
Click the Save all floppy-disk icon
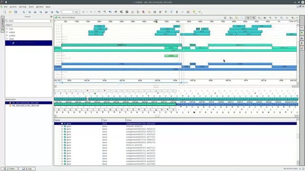[16, 12]
